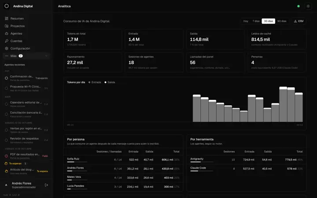Click the tallest bar in tokens chart
This screenshot has height=198, width=317.
pyautogui.click(x=283, y=104)
